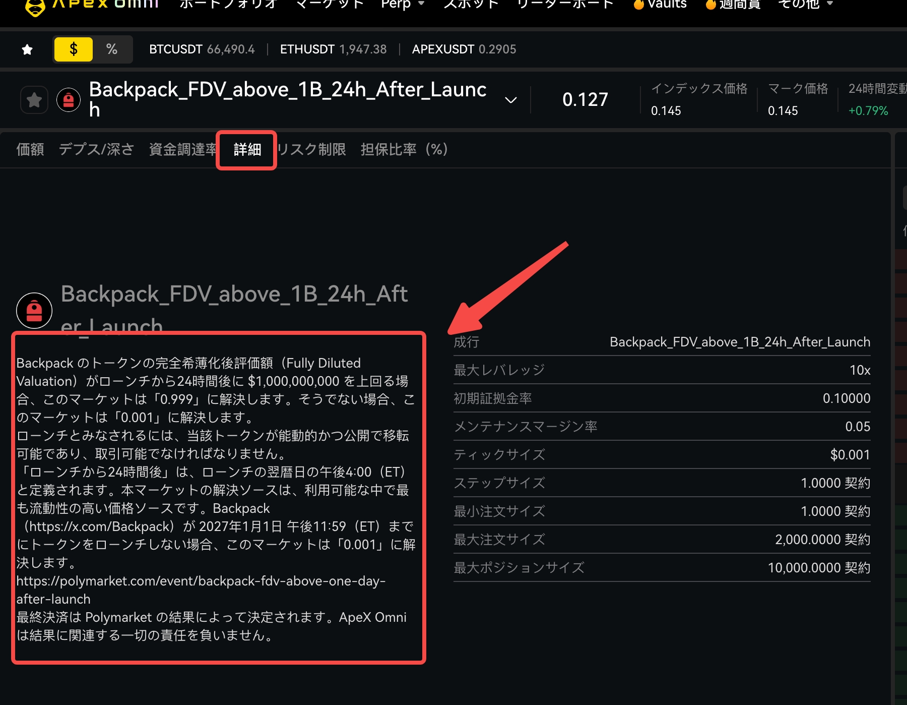Select the 担保比率（%） tab

tap(404, 149)
